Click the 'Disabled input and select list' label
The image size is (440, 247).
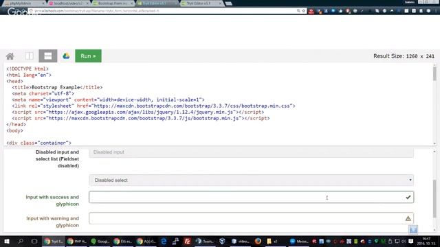click(57, 158)
